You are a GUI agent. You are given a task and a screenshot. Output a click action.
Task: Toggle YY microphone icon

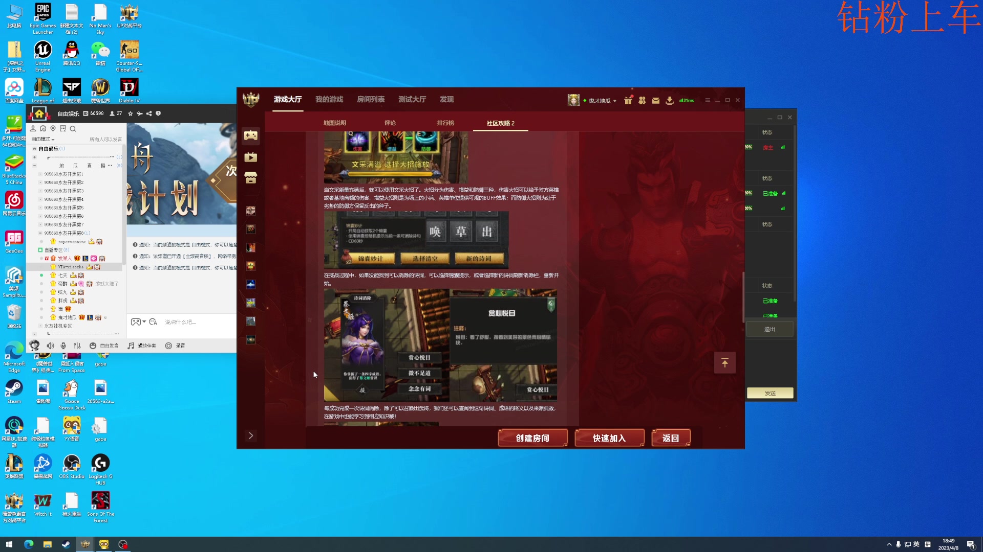63,346
